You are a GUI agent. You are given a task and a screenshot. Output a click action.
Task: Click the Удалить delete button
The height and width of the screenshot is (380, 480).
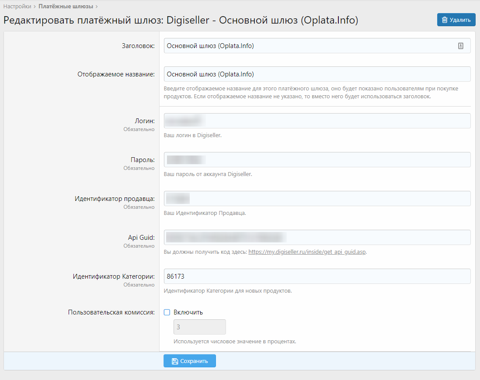coord(456,20)
